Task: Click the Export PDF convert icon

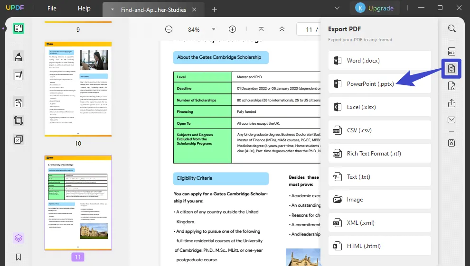Action: (451, 69)
